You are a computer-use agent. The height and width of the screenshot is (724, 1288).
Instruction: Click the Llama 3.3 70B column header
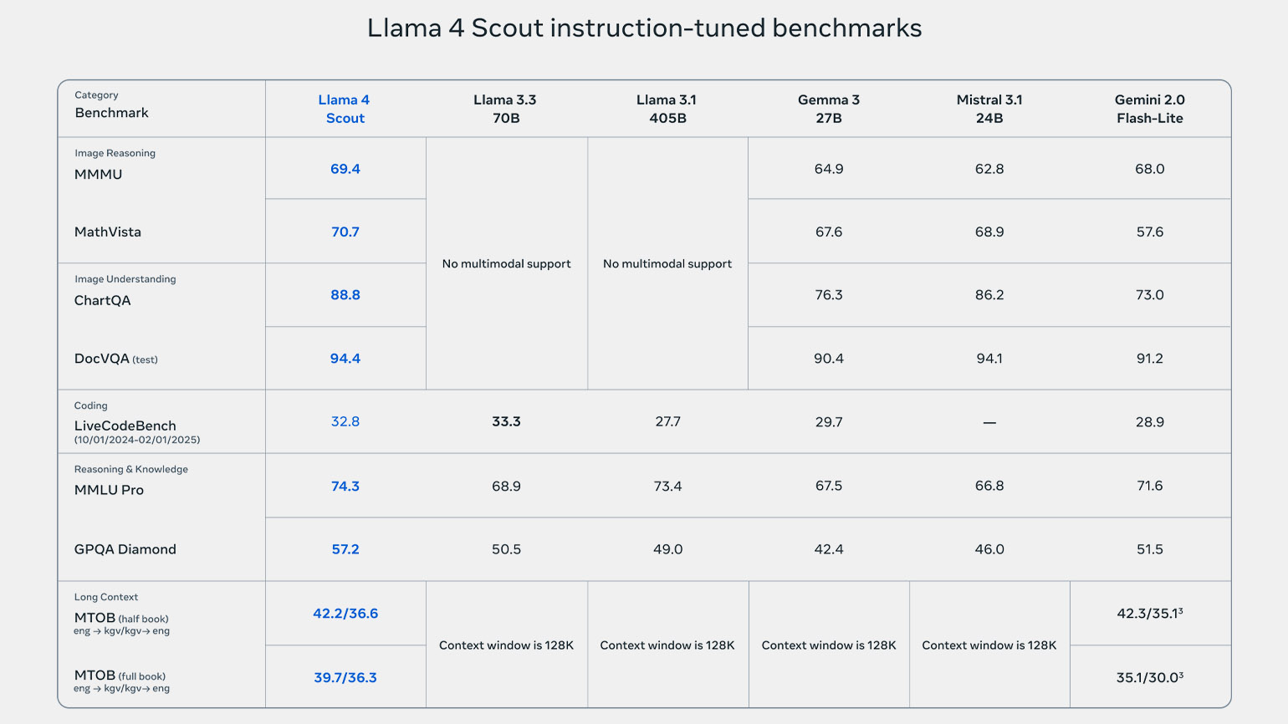pyautogui.click(x=505, y=109)
